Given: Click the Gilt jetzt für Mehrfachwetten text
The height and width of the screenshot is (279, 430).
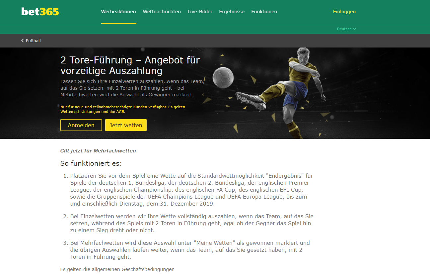Looking at the screenshot, I should [x=98, y=151].
